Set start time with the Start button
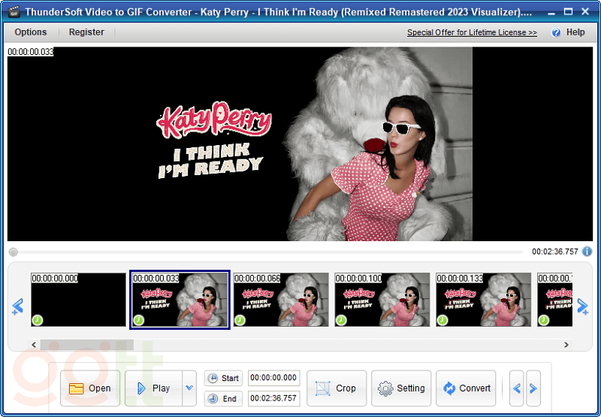 tap(223, 378)
